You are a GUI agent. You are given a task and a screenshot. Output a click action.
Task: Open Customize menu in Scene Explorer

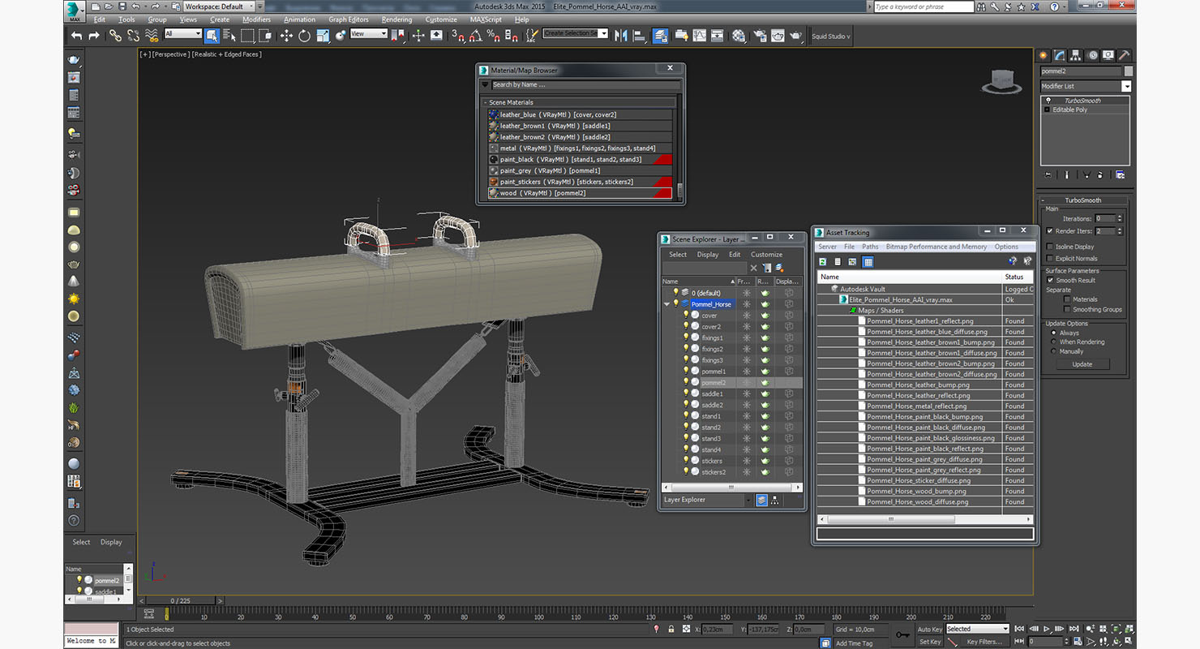point(766,255)
